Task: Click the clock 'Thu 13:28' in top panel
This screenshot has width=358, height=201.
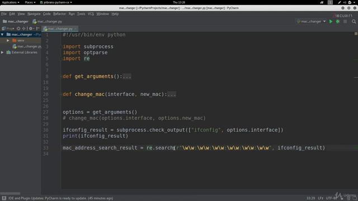Action: point(179,2)
